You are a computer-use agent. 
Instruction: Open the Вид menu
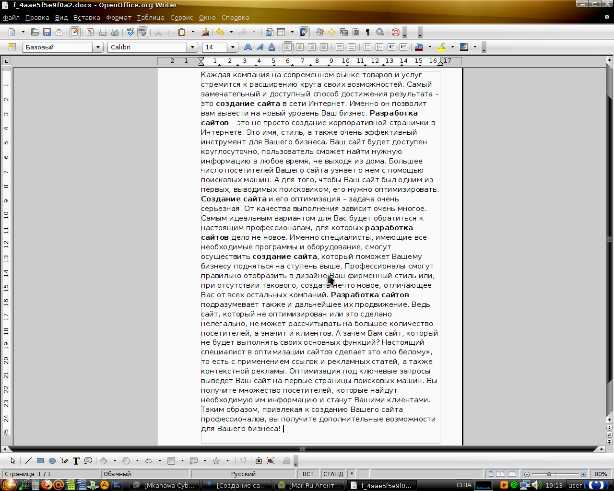(x=61, y=18)
